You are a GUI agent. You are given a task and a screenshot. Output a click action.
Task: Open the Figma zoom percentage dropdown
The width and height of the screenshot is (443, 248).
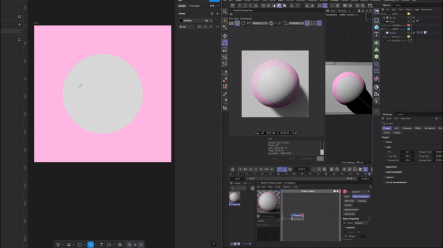pos(214,6)
